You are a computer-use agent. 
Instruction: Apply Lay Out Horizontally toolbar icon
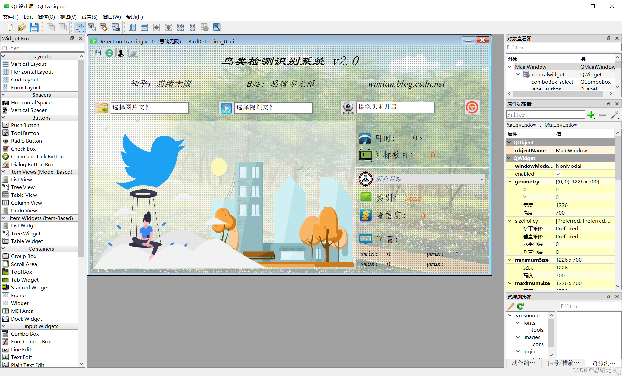pos(132,27)
